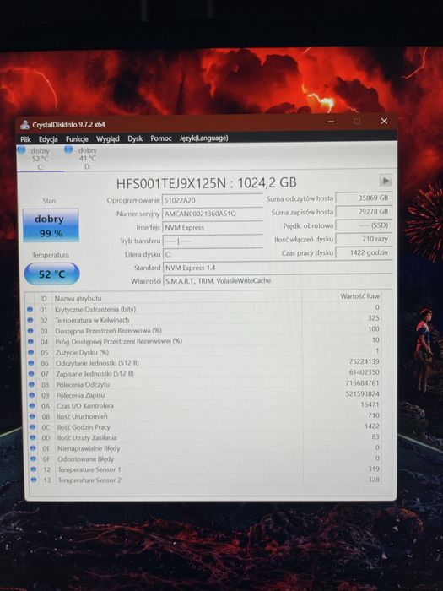443x591 pixels.
Task: Select row 13 Temperature Sensor 2
Action: tap(204, 480)
